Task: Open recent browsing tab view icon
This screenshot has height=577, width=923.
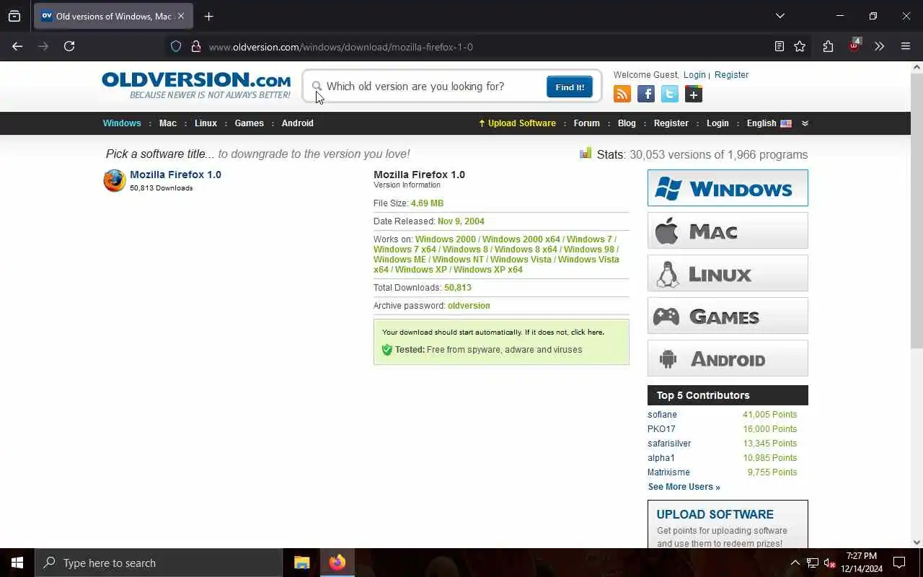Action: coord(14,16)
